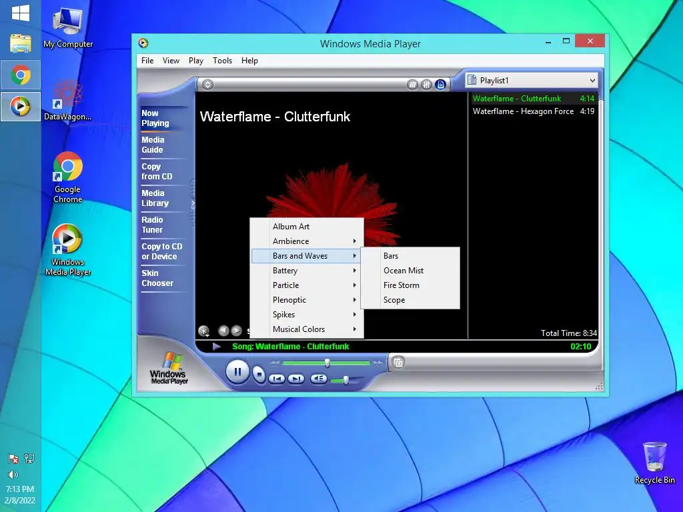Screen dimensions: 683x512
Task: Open Copy to CD or Device tab
Action: [x=163, y=251]
